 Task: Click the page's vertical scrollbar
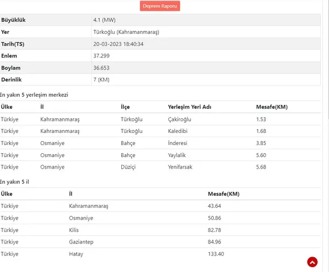click(328, 60)
